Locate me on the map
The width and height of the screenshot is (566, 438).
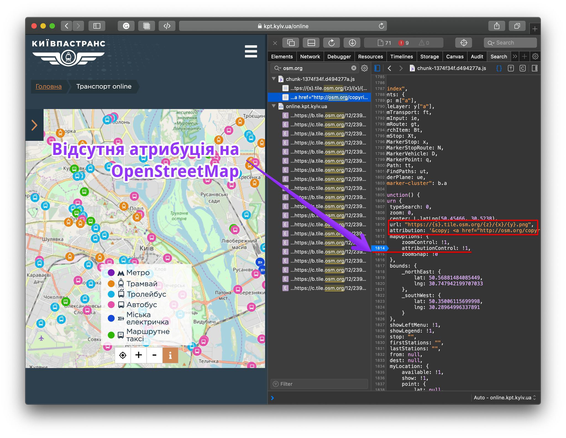pyautogui.click(x=123, y=355)
